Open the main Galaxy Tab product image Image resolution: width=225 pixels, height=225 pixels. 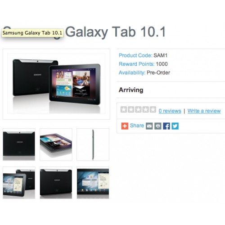point(56,84)
